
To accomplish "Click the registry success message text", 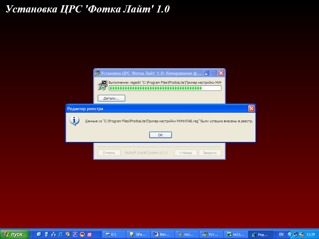I will 169,121.
